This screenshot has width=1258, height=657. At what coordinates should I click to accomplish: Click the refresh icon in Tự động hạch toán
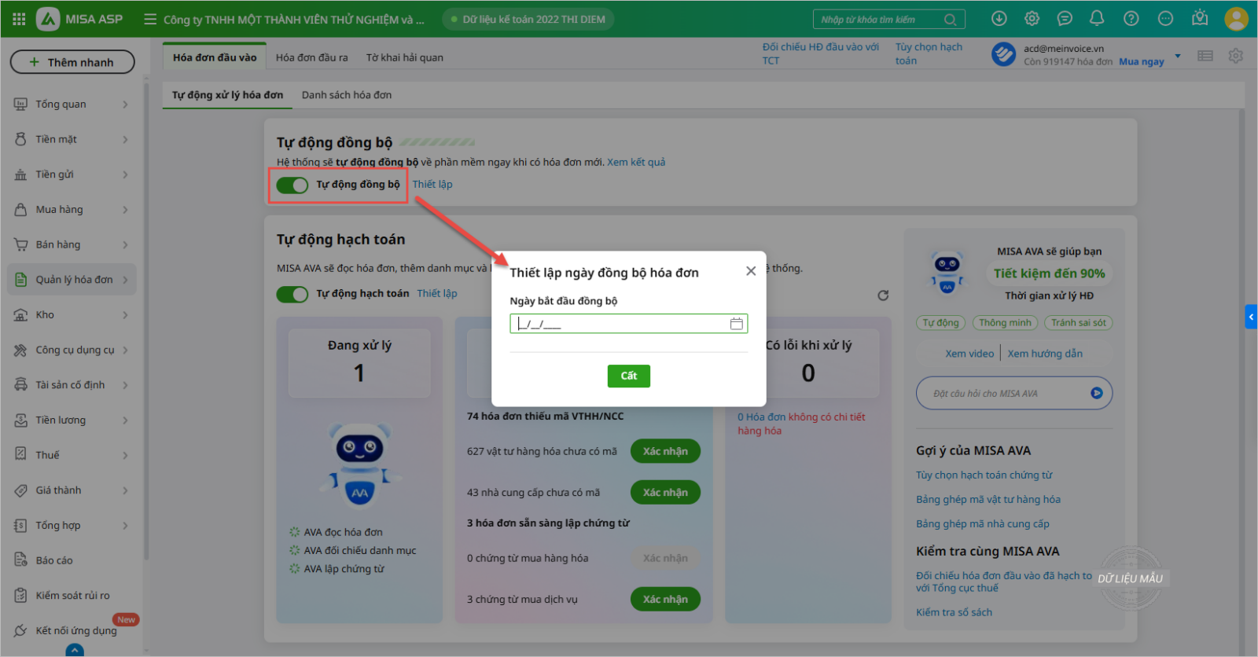(x=883, y=295)
